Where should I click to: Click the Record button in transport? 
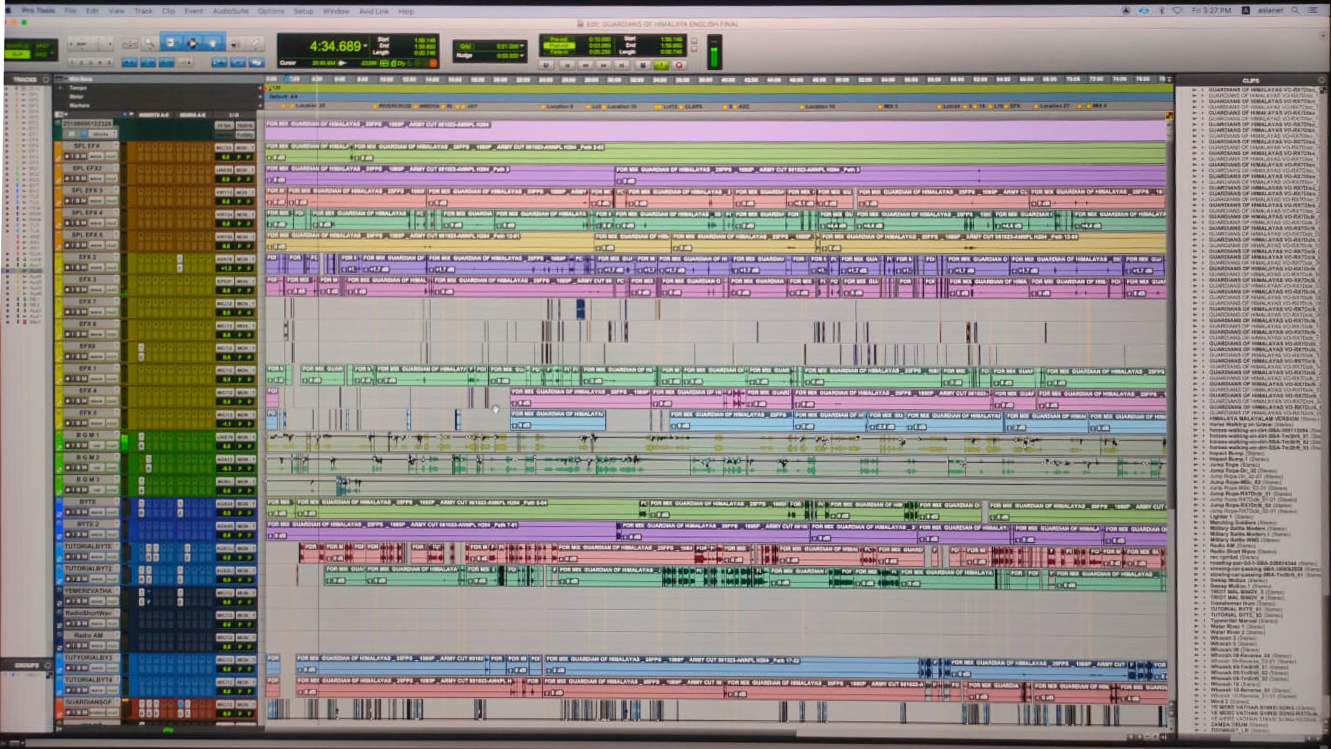tap(679, 66)
